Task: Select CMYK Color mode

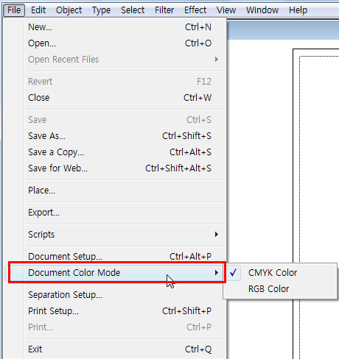Action: click(x=280, y=273)
